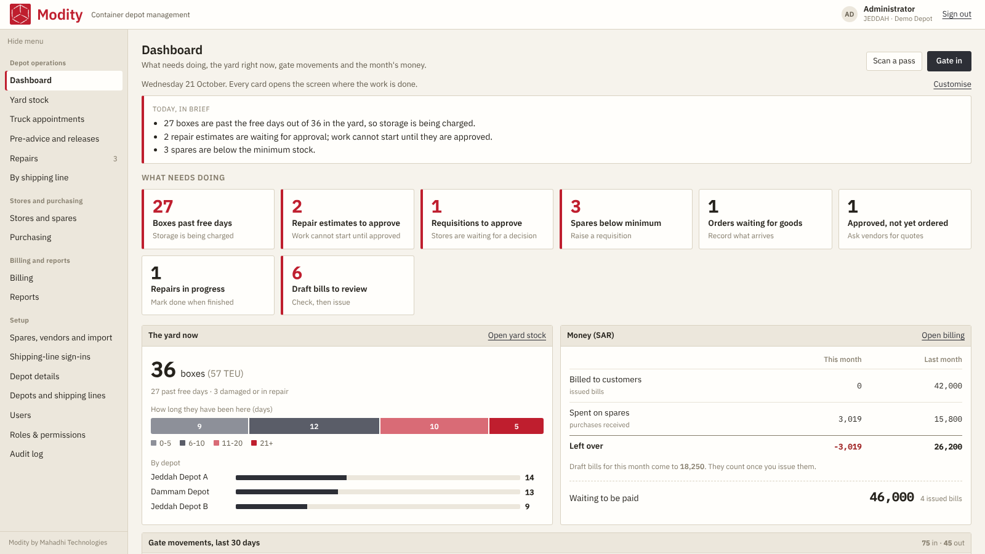985x554 pixels.
Task: Click the Gate in button
Action: (949, 61)
